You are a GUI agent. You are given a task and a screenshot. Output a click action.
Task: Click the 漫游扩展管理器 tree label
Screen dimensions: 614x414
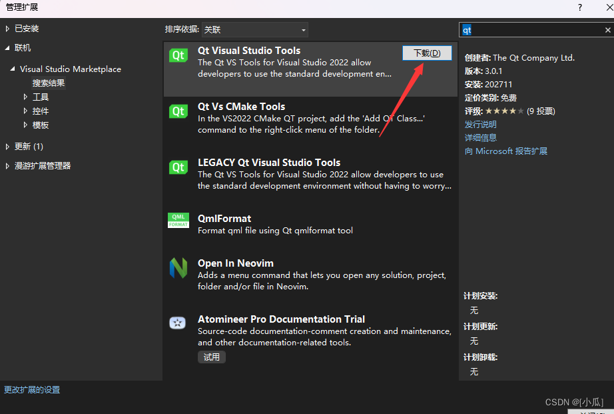tap(43, 166)
